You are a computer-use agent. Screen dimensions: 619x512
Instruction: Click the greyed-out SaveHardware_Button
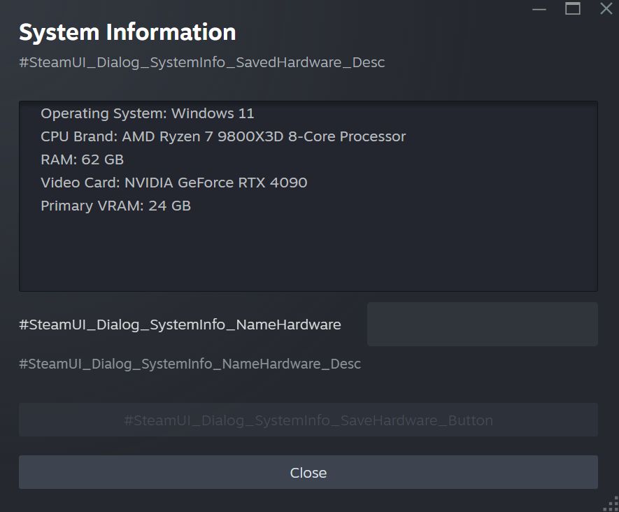[308, 420]
